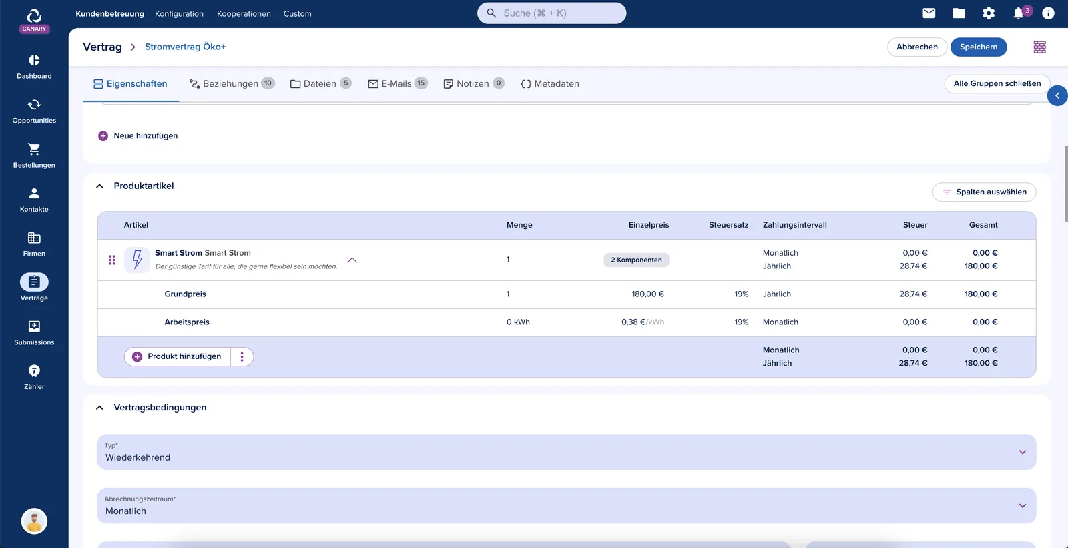Viewport: 1068px width, 548px height.
Task: Click the blue side panel arrow
Action: pos(1057,95)
